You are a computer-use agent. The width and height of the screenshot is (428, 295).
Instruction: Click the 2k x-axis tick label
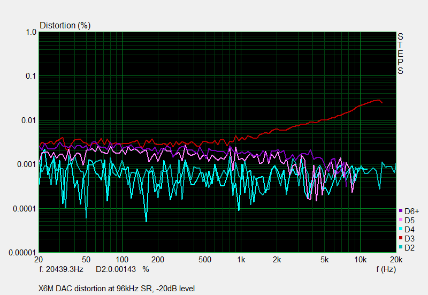coord(277,260)
